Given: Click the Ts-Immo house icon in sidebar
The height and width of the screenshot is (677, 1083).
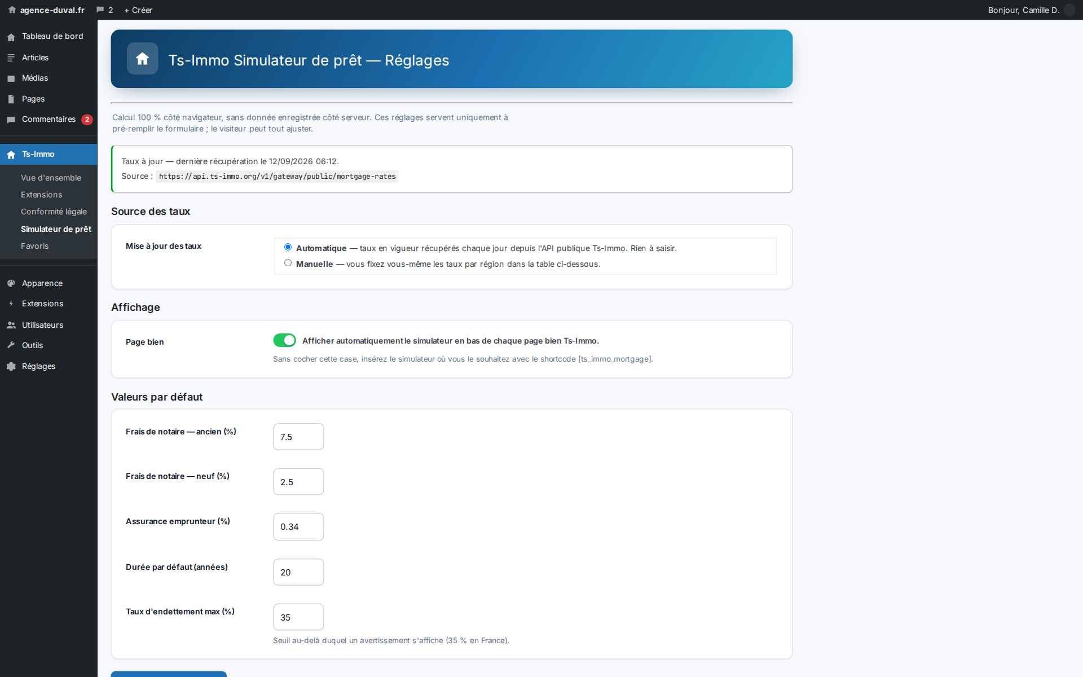Looking at the screenshot, I should click(11, 155).
